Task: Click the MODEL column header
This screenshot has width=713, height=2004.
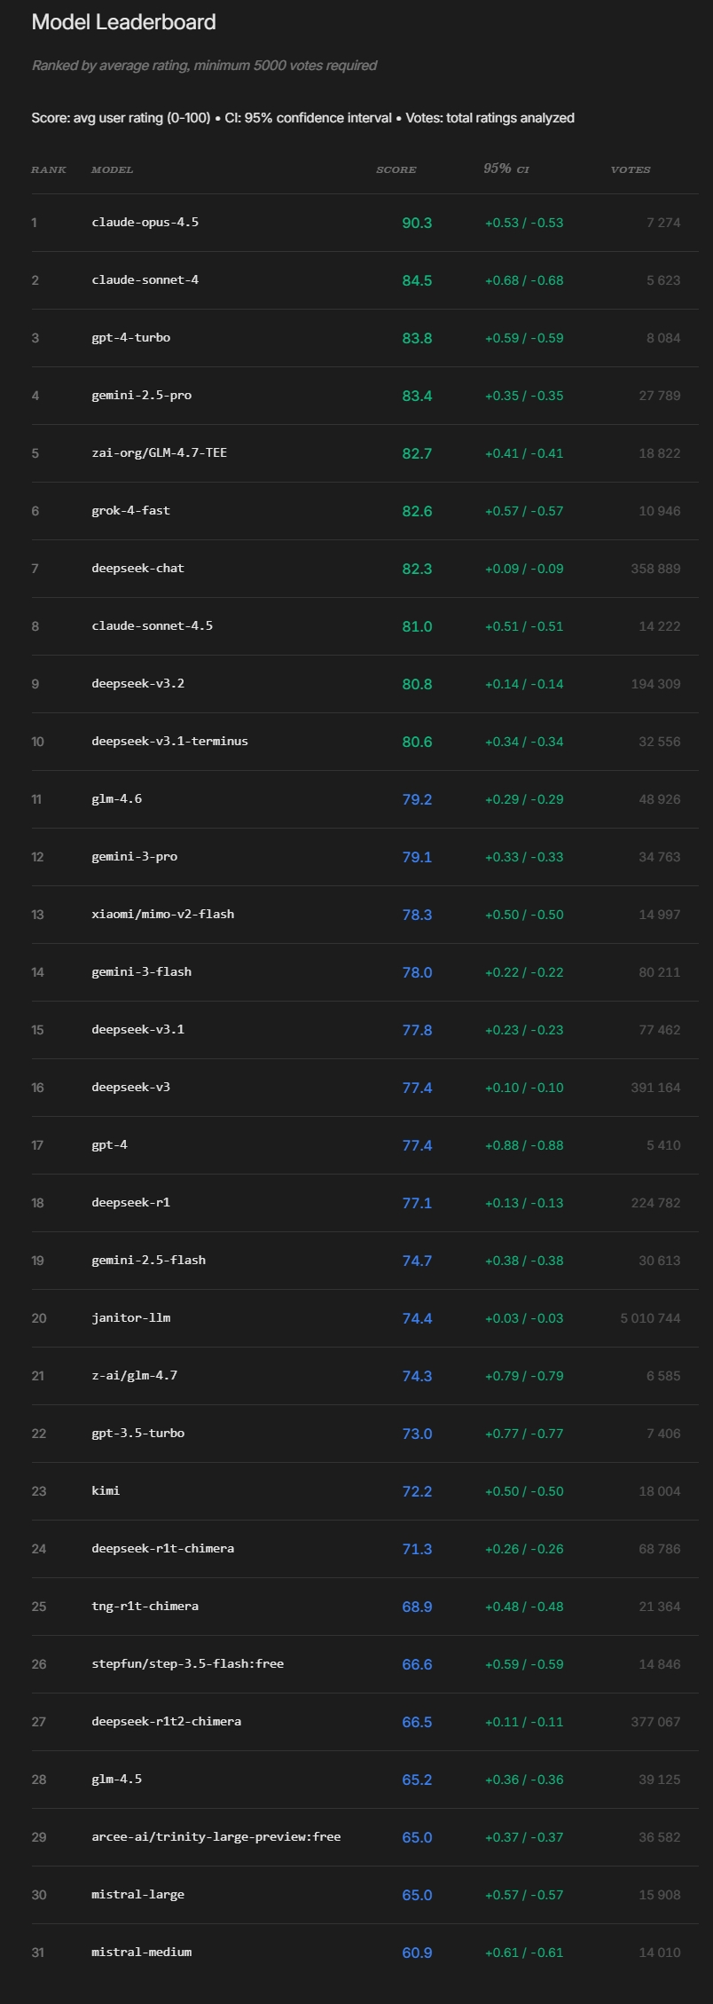Action: click(x=113, y=169)
